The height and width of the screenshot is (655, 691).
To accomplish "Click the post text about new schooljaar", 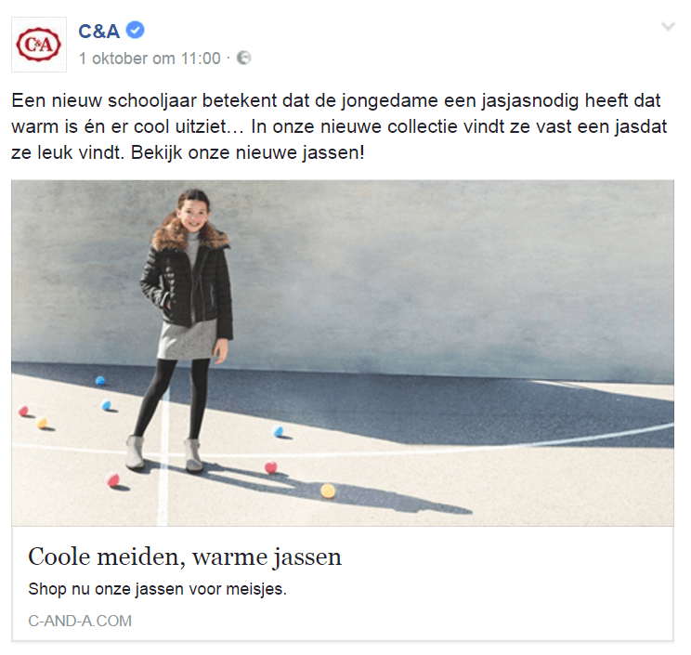I will pos(339,126).
